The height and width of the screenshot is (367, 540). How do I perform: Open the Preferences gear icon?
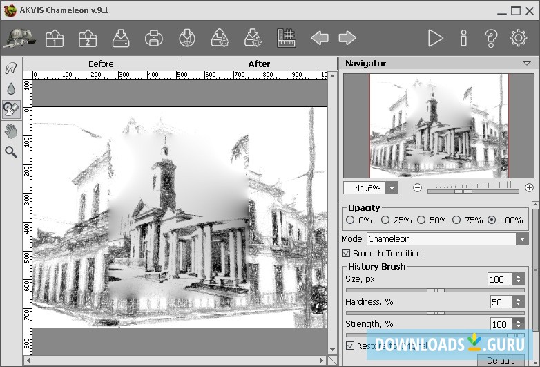click(x=518, y=38)
